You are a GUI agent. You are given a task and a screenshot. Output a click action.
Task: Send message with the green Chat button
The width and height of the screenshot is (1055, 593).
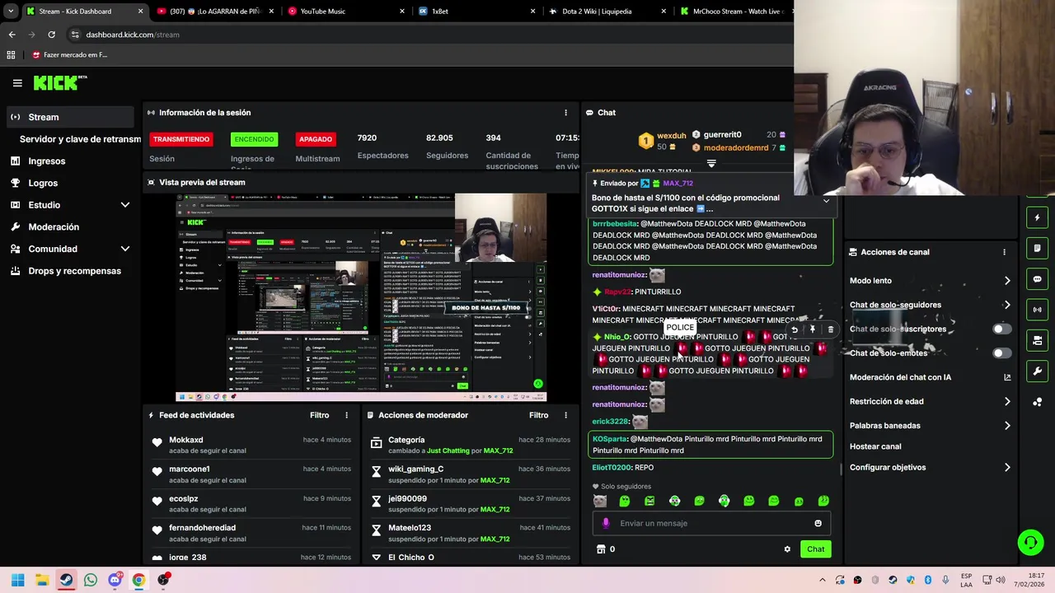815,549
